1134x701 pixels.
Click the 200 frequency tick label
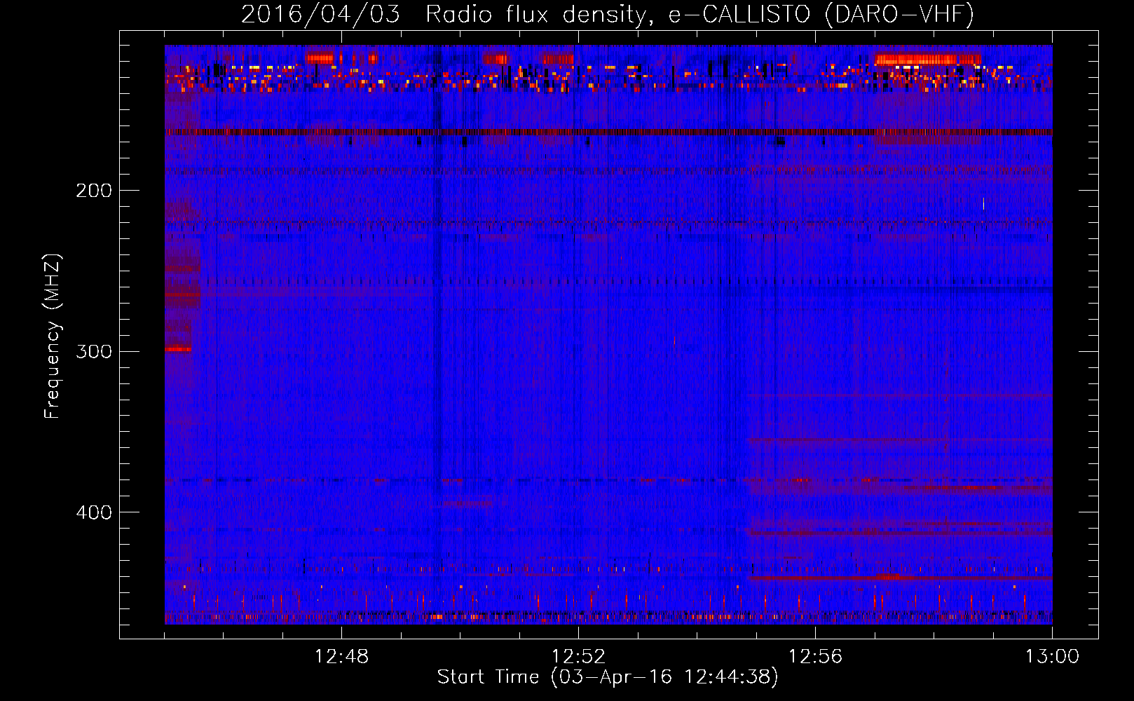tap(94, 191)
